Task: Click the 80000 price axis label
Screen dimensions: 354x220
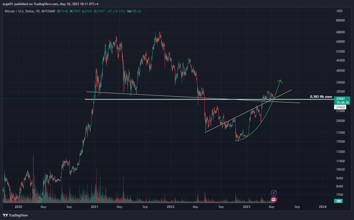Action: click(x=340, y=20)
